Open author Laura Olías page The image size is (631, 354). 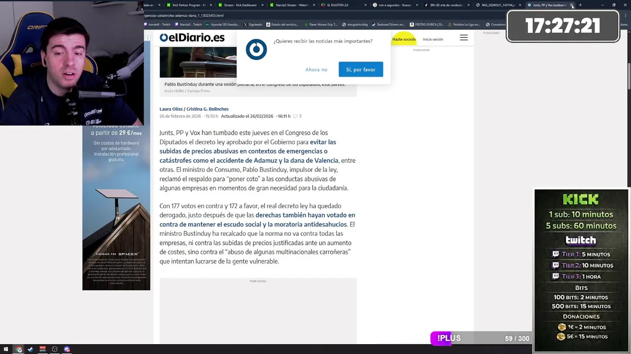coord(171,109)
